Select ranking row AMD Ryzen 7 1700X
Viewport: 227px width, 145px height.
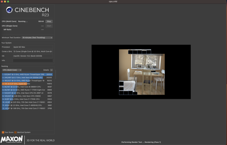tap(27, 90)
